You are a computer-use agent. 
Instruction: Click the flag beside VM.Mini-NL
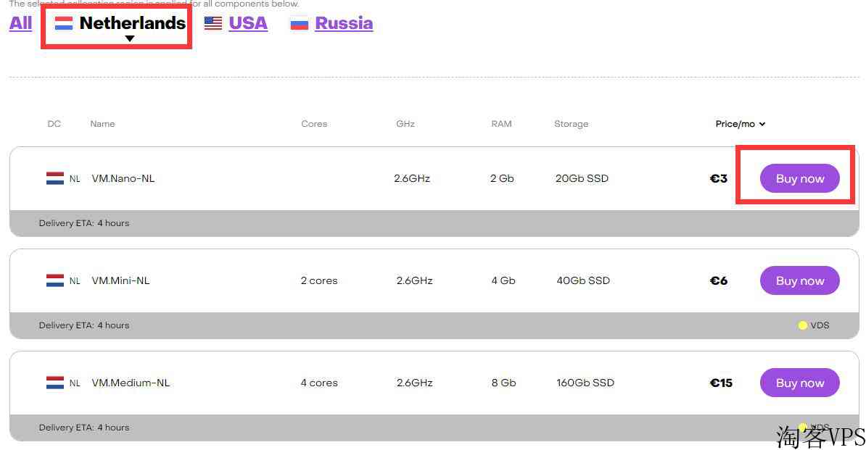coord(55,280)
